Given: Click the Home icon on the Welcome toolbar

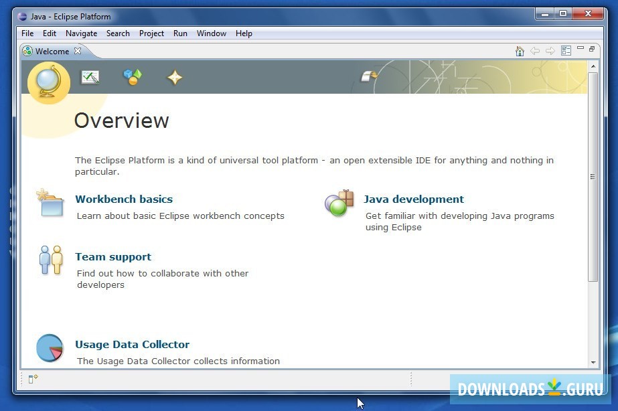Looking at the screenshot, I should [520, 50].
